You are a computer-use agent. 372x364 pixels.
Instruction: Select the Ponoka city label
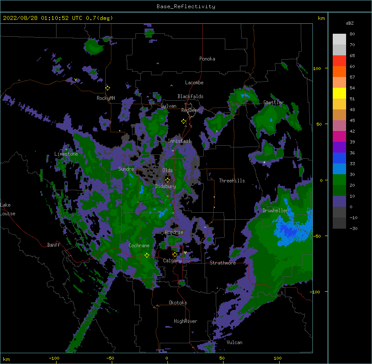tap(207, 59)
